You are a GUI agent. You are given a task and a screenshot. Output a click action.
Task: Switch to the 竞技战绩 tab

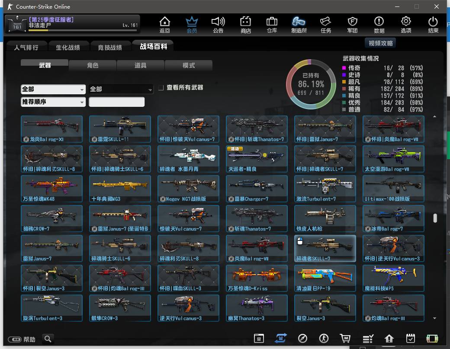click(x=110, y=47)
